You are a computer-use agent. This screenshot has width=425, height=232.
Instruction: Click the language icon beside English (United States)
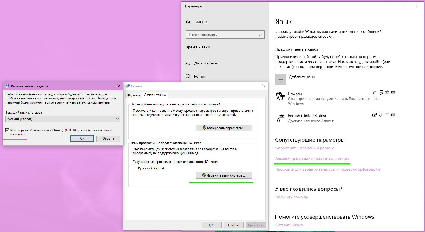point(280,119)
